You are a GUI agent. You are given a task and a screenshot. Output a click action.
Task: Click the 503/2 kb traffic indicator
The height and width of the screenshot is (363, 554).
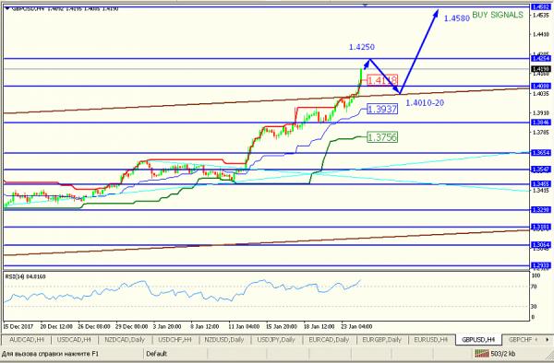(503, 354)
